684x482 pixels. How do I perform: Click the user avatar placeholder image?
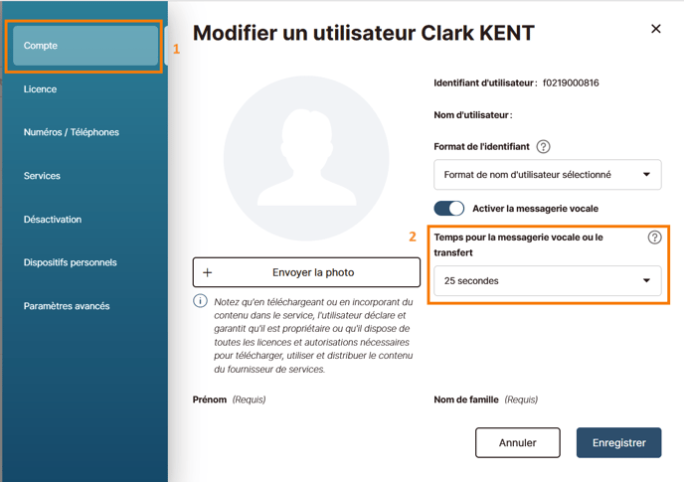pos(306,158)
